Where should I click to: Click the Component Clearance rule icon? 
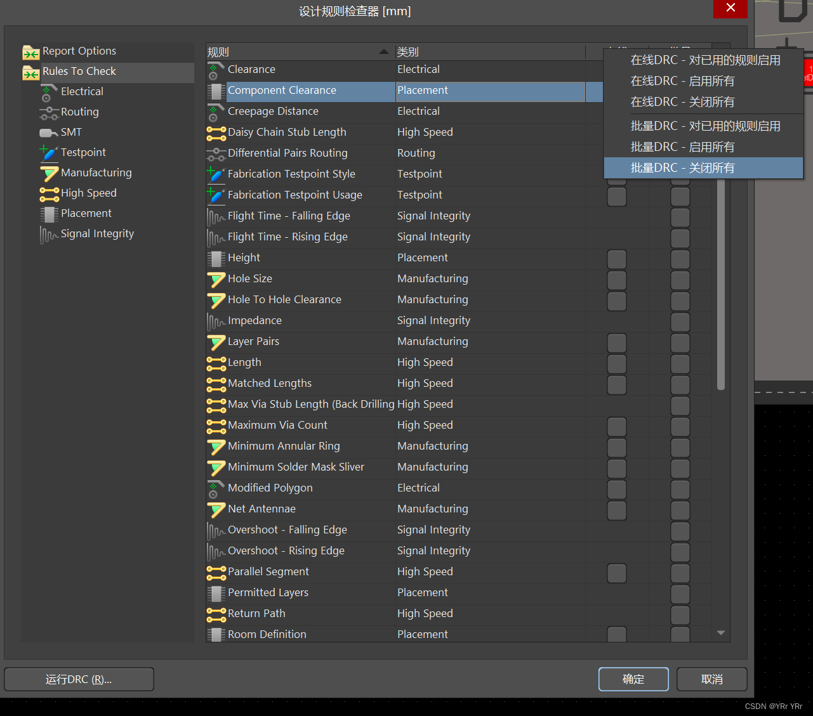216,91
